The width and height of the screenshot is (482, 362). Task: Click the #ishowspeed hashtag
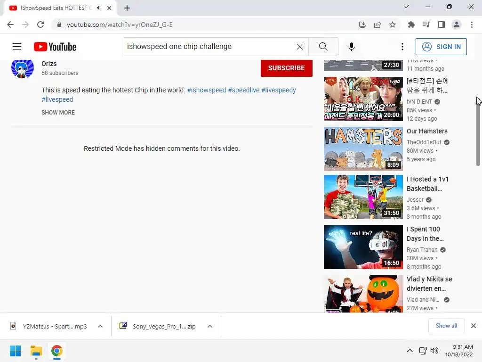point(207,90)
